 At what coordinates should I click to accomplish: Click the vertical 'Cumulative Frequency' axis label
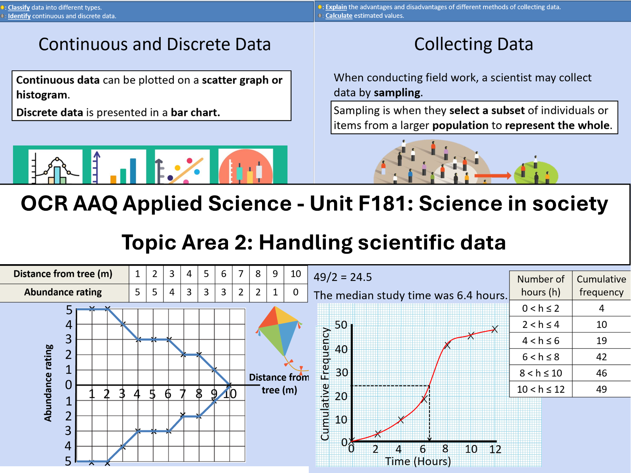tap(325, 384)
